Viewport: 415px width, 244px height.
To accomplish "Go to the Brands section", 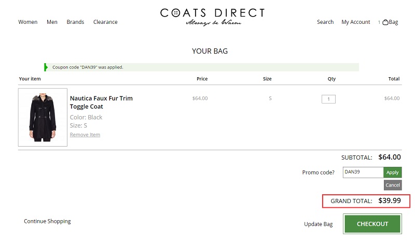I will point(75,22).
